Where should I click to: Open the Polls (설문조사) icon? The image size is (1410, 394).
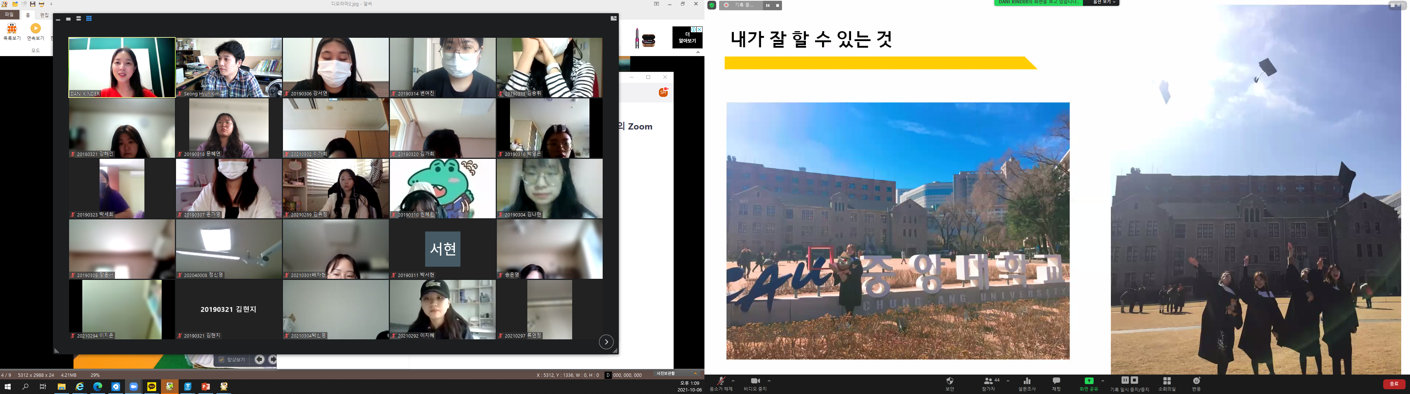tap(1027, 384)
